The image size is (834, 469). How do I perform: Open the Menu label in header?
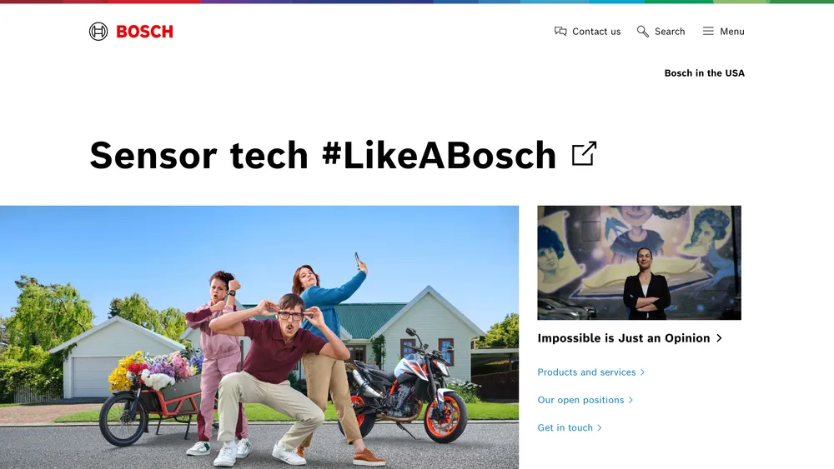(732, 32)
